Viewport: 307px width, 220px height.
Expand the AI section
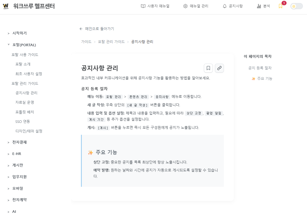click(x=14, y=211)
